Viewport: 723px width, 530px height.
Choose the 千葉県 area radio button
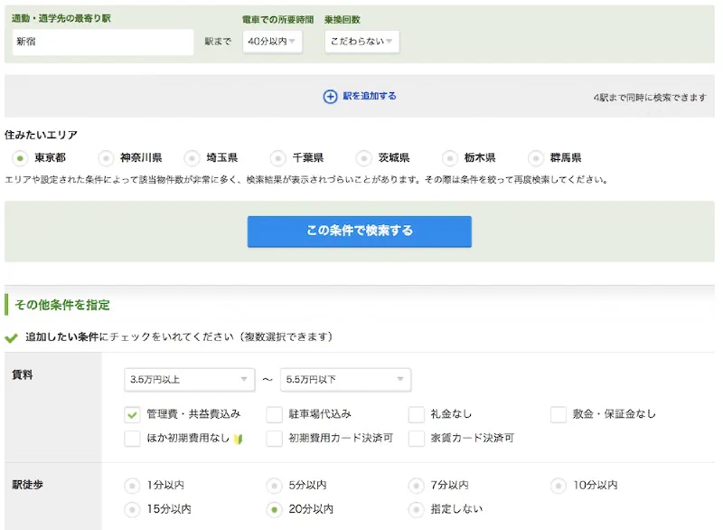click(x=278, y=158)
